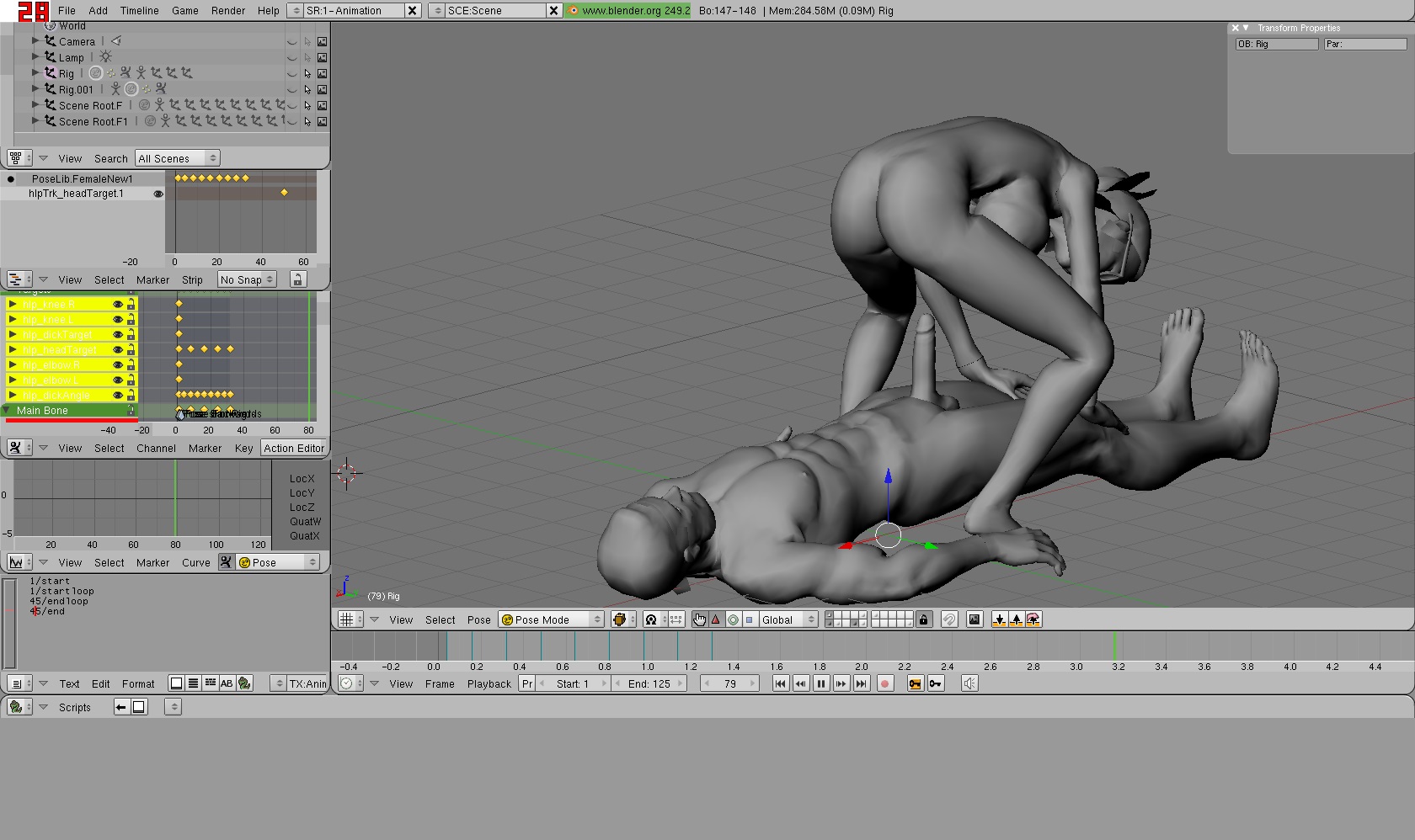The width and height of the screenshot is (1415, 840).
Task: Open the File menu
Action: pyautogui.click(x=67, y=10)
